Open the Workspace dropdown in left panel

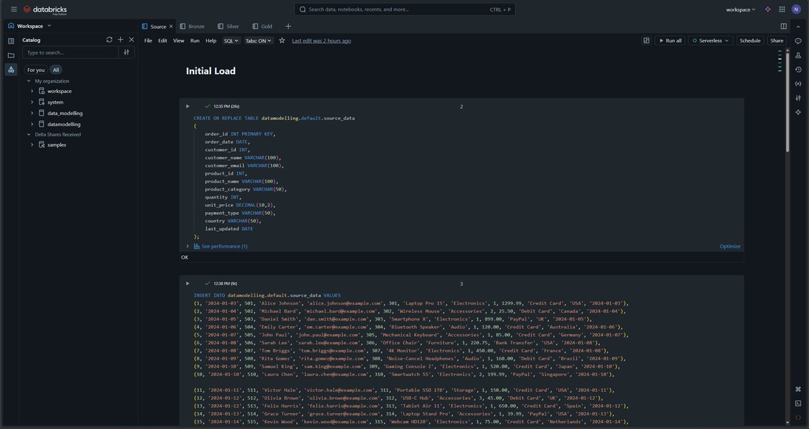[30, 26]
